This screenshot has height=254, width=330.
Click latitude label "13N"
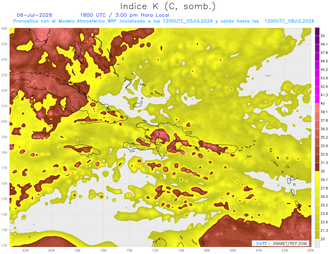point(4,230)
